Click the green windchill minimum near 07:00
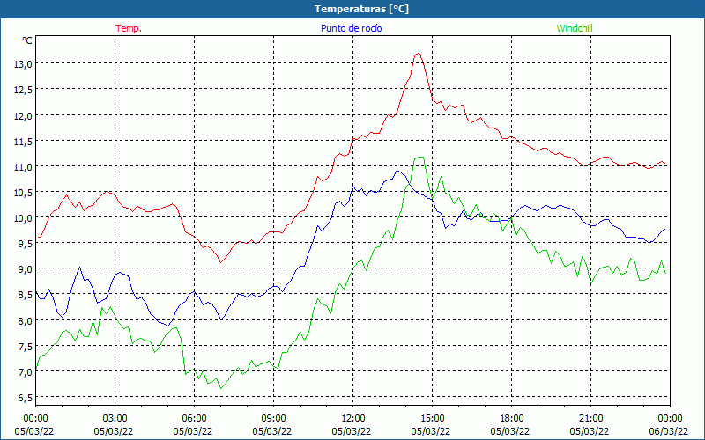The width and height of the screenshot is (705, 440). click(221, 388)
